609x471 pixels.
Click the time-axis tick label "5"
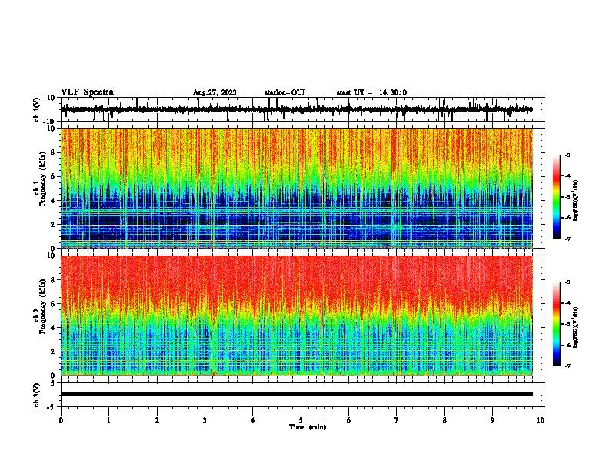pyautogui.click(x=301, y=420)
